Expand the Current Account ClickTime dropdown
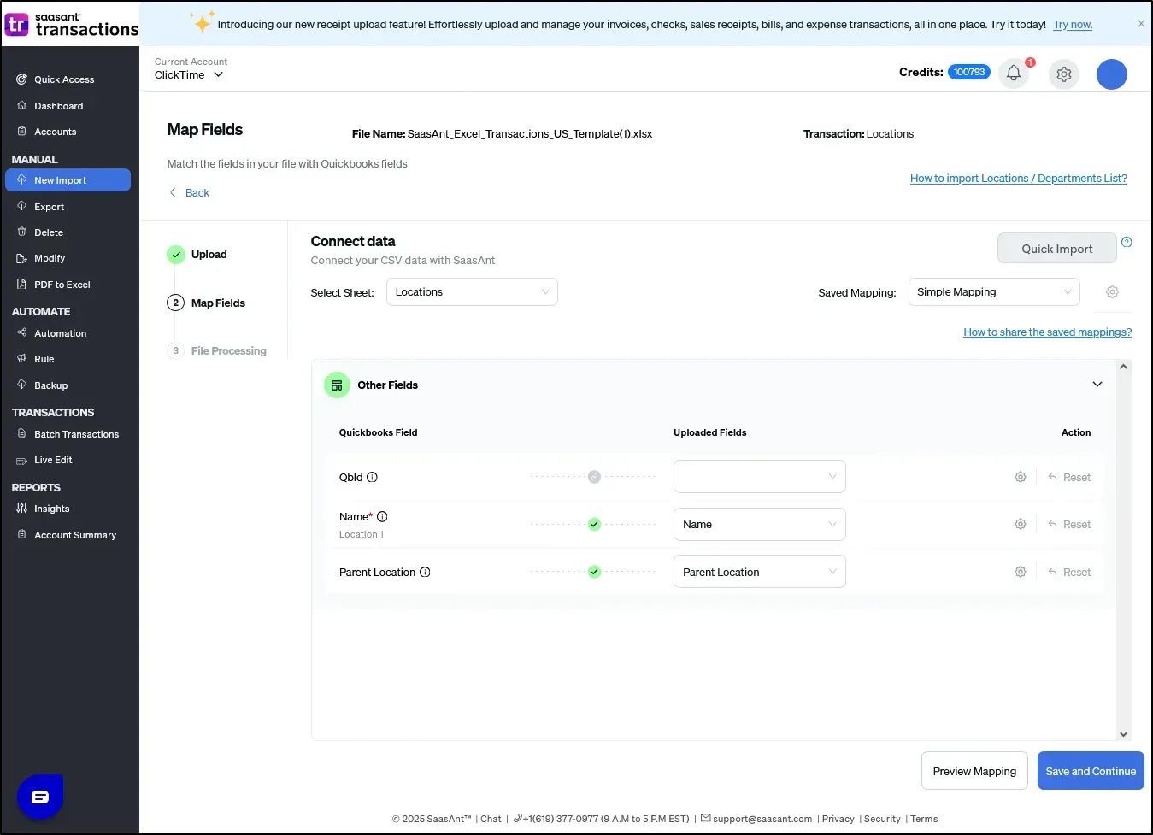Viewport: 1153px width, 835px height. 189,75
